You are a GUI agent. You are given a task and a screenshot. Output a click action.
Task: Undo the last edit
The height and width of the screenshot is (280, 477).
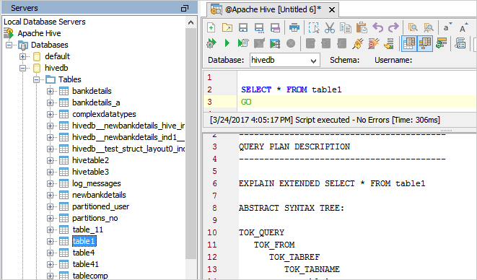[378, 27]
